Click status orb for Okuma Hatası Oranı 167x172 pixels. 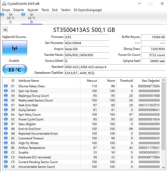point(6,86)
